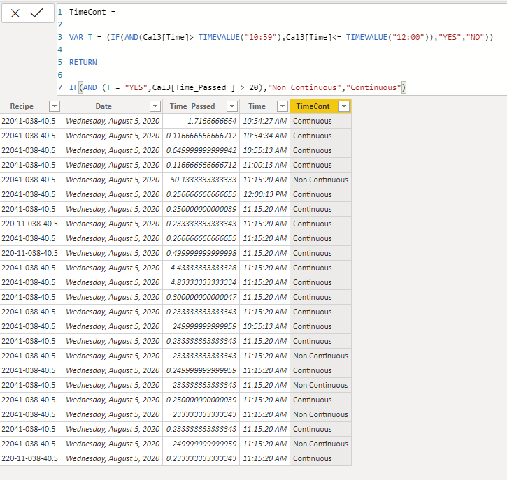Viewport: 507px width, 480px height.
Task: Open the Time column filter dropdown
Action: (x=283, y=106)
